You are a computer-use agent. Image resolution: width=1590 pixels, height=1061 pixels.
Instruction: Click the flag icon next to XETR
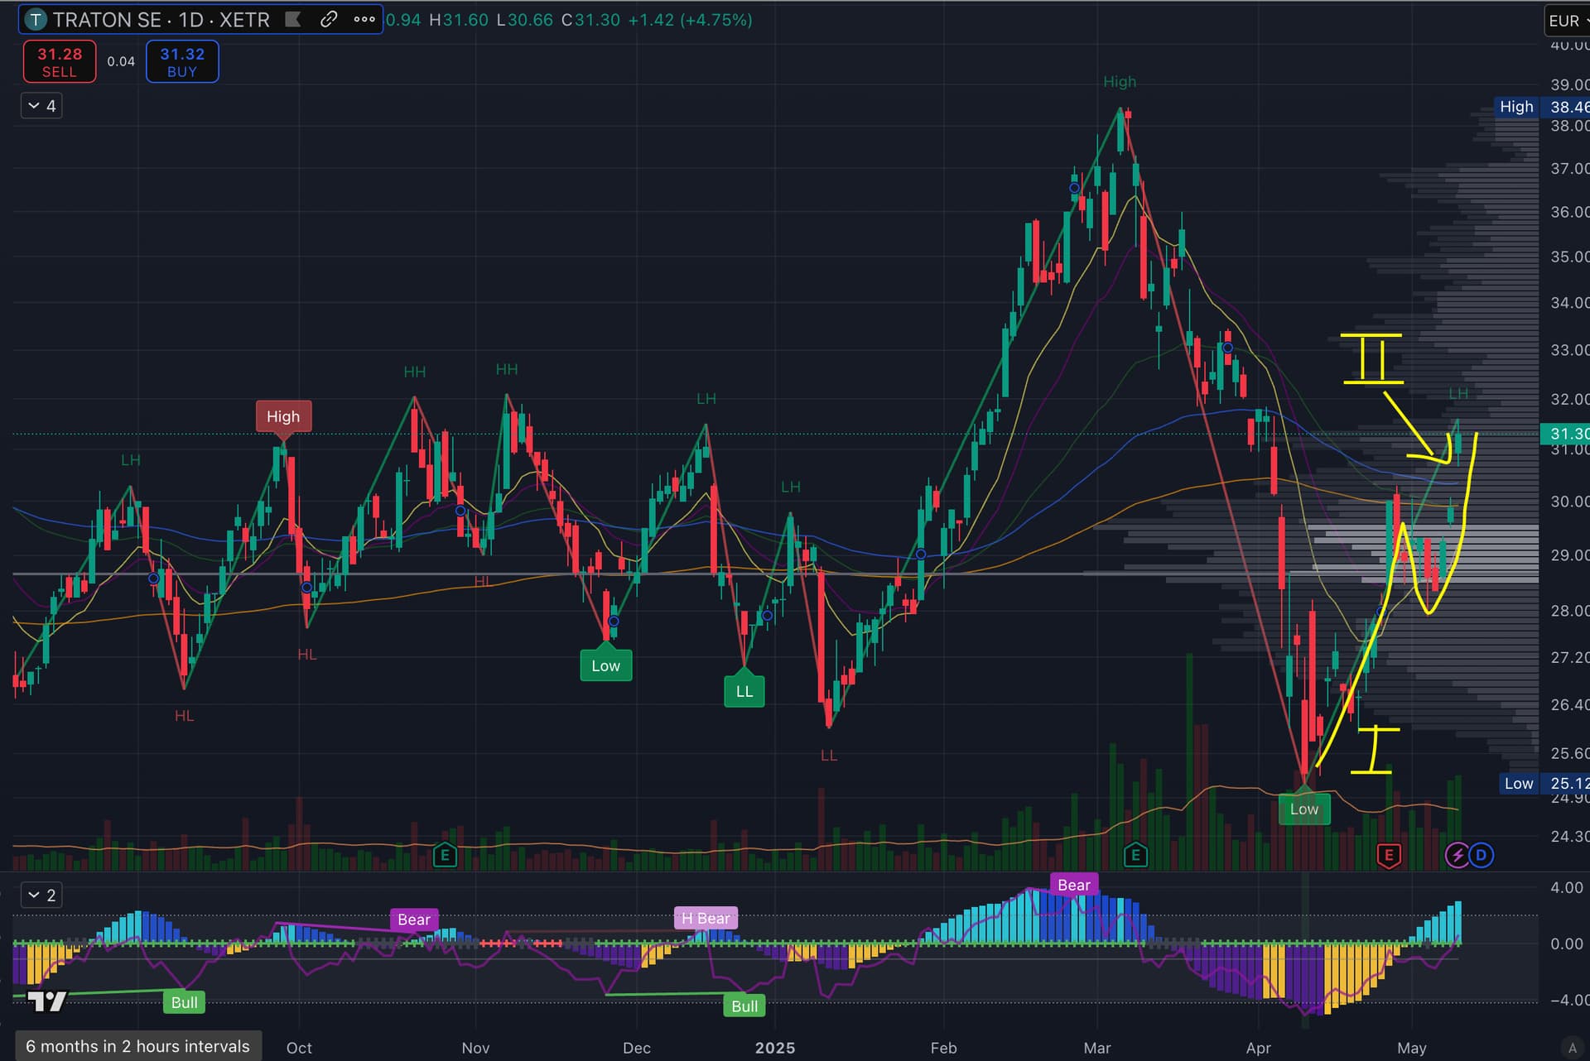pyautogui.click(x=293, y=19)
